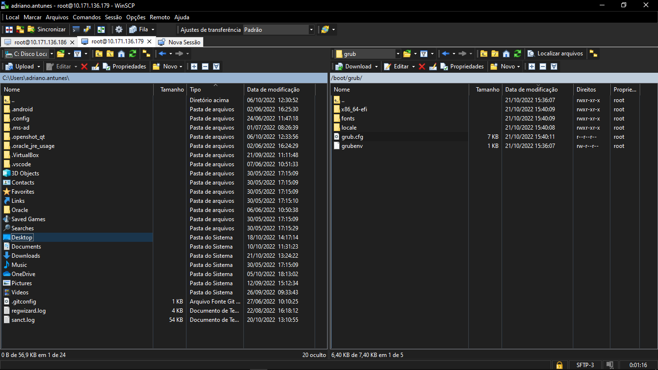This screenshot has width=658, height=370.
Task: Delete selected local file with red X
Action: click(84, 66)
